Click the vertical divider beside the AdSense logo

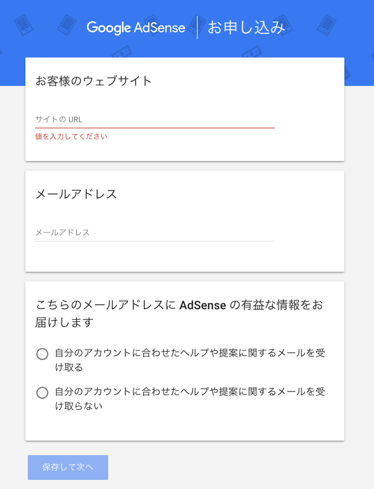pyautogui.click(x=197, y=28)
